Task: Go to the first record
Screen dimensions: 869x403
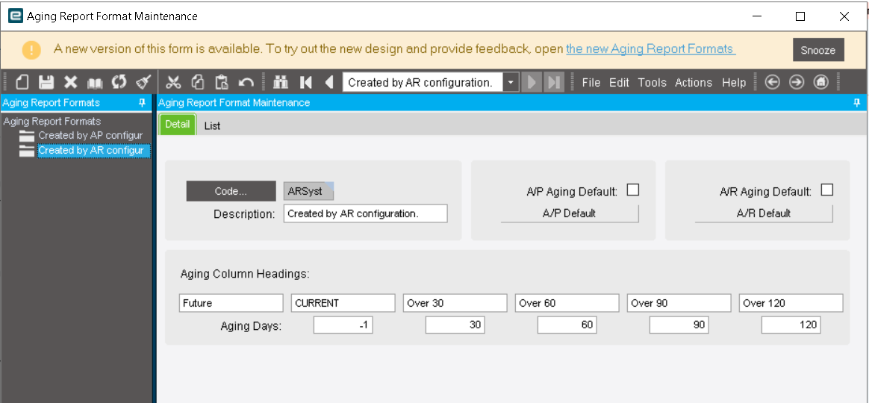Action: pyautogui.click(x=305, y=82)
